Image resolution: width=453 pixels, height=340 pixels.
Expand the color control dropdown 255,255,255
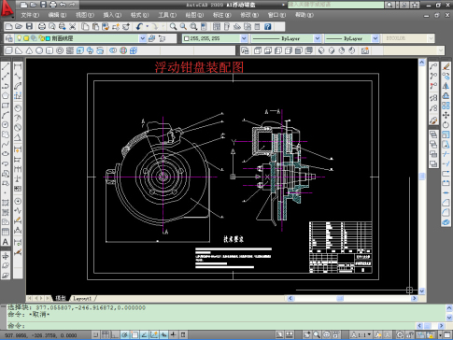[244, 38]
